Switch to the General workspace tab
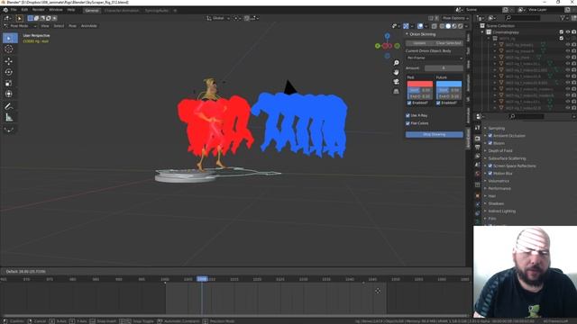577x324 pixels. pos(92,10)
